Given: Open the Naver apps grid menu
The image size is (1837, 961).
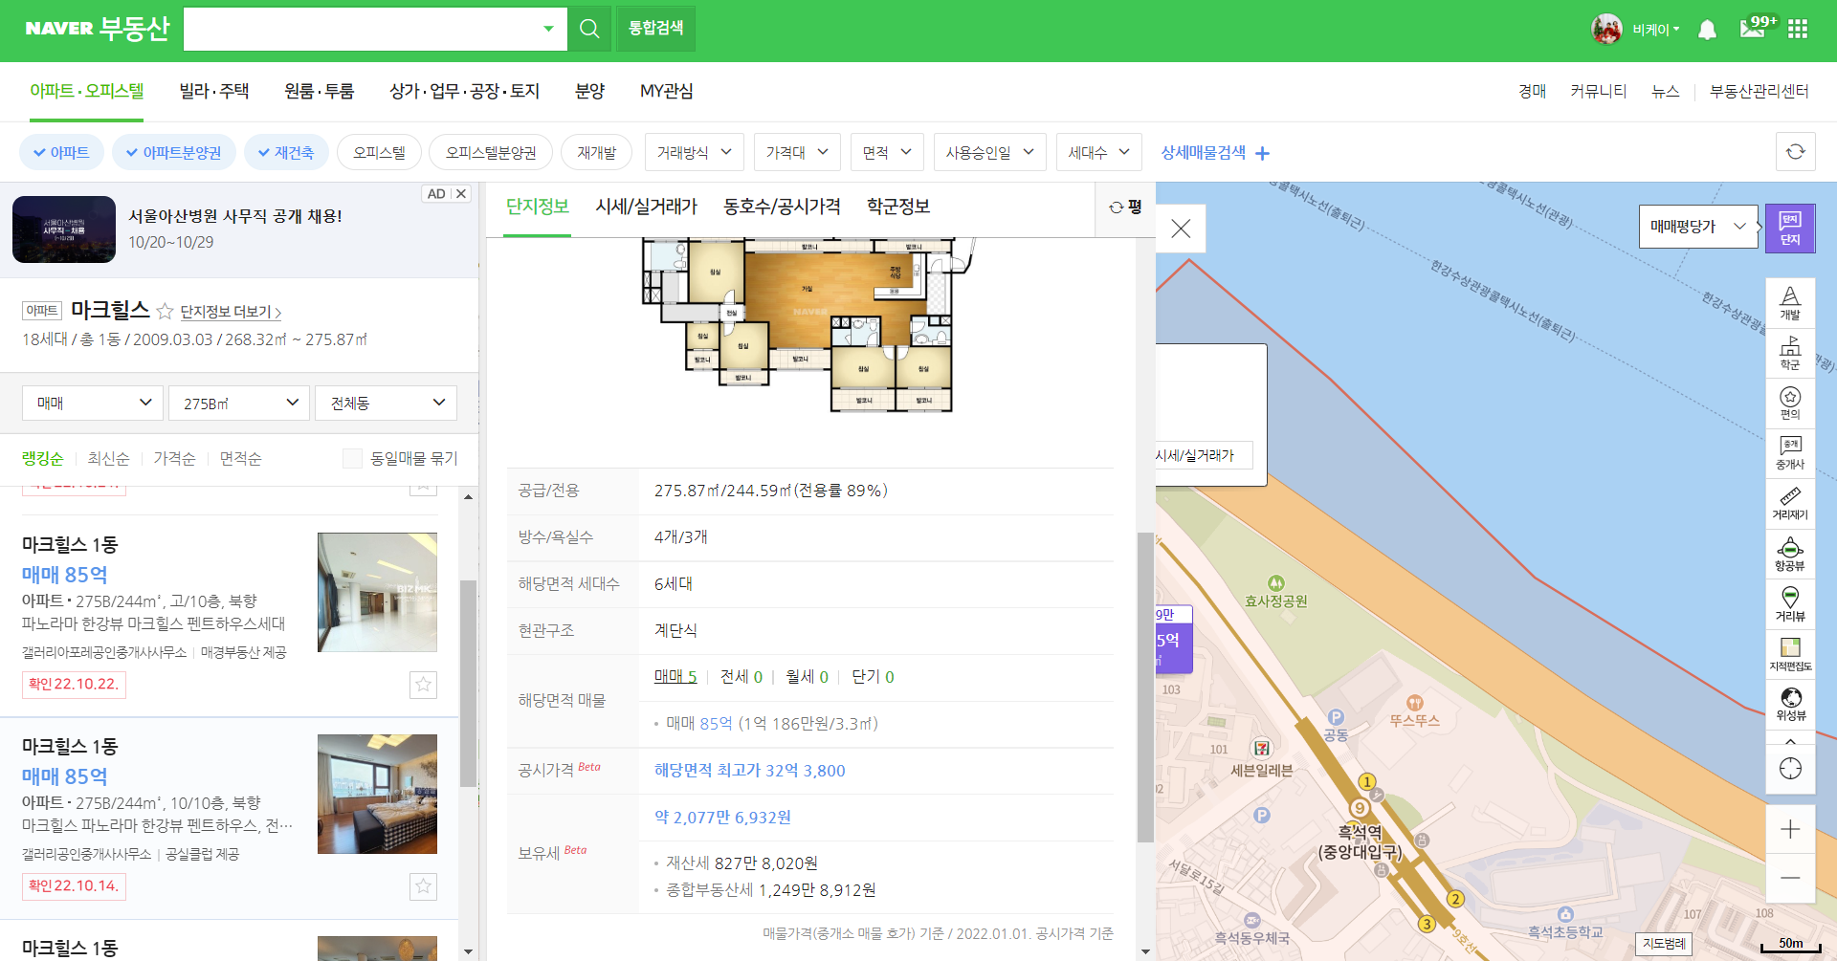Looking at the screenshot, I should coord(1798,29).
